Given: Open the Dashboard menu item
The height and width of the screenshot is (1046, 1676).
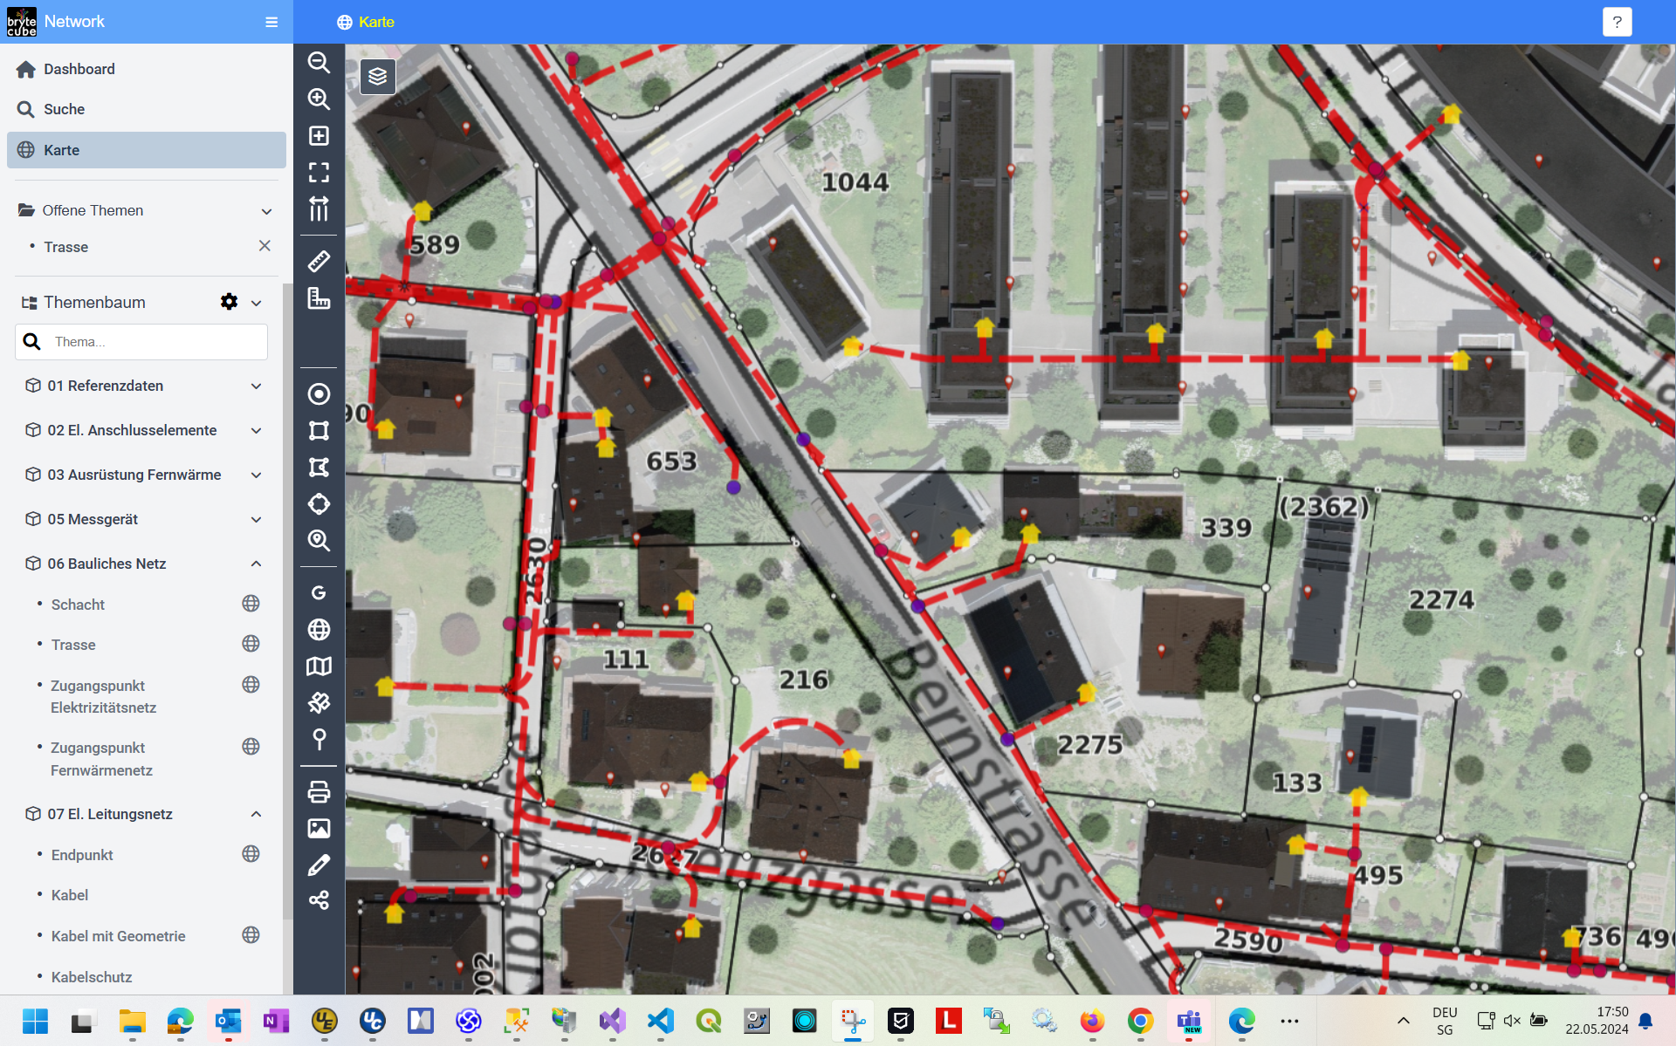Looking at the screenshot, I should (x=79, y=69).
